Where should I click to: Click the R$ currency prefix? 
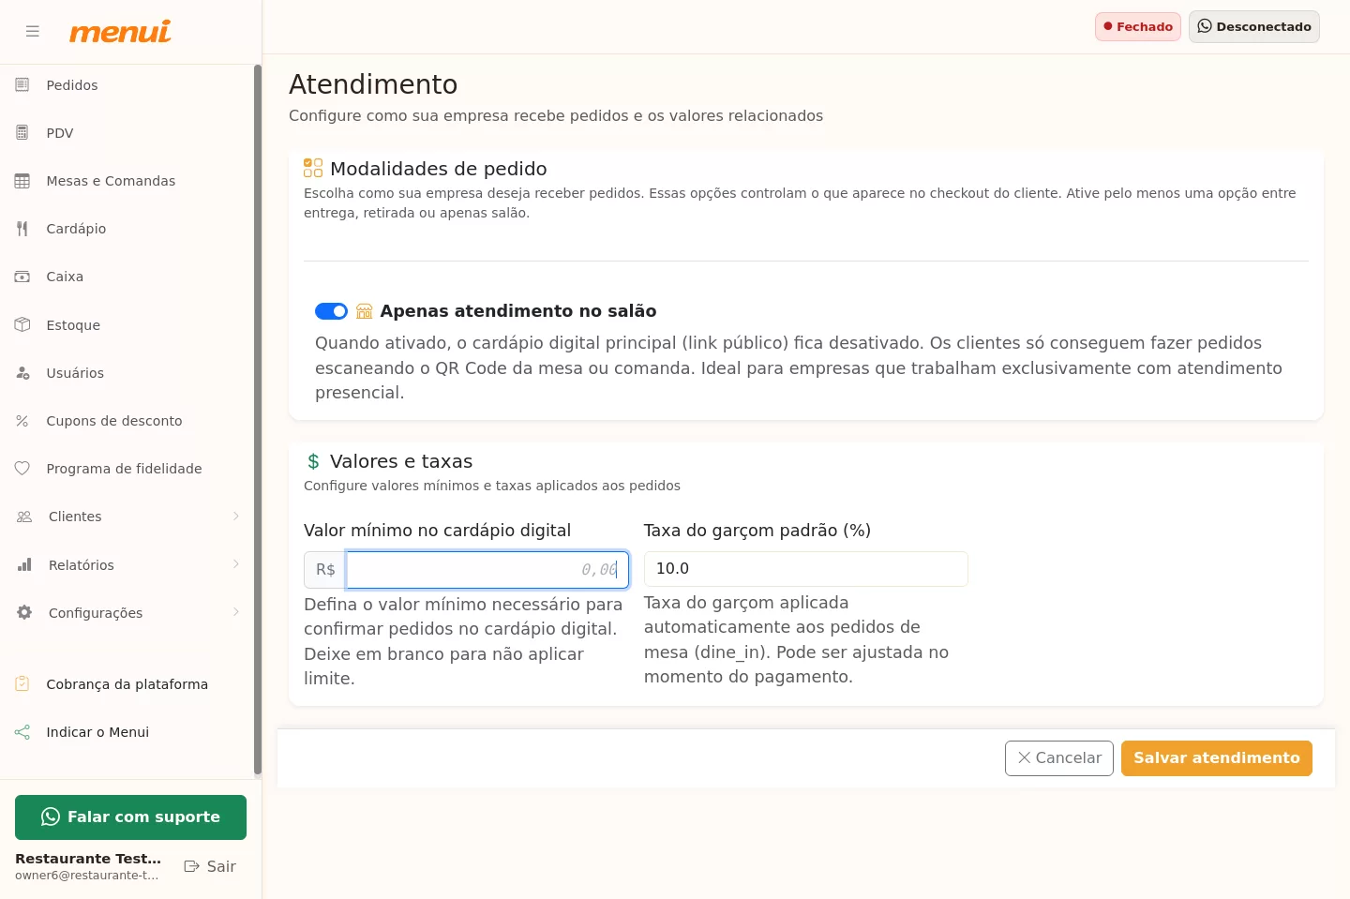pos(325,570)
